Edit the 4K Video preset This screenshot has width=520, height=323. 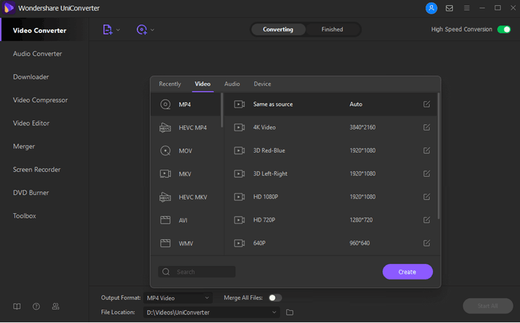click(426, 127)
